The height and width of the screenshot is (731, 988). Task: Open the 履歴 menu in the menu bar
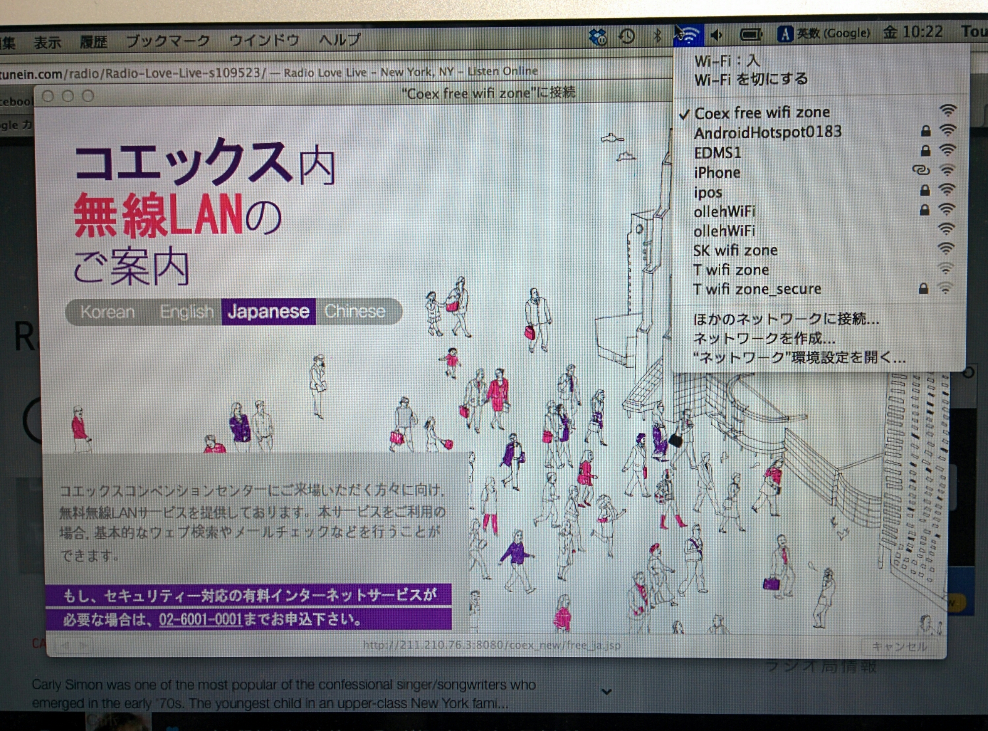pos(93,41)
